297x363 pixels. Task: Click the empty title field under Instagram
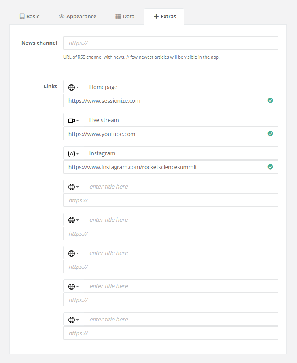(x=181, y=187)
